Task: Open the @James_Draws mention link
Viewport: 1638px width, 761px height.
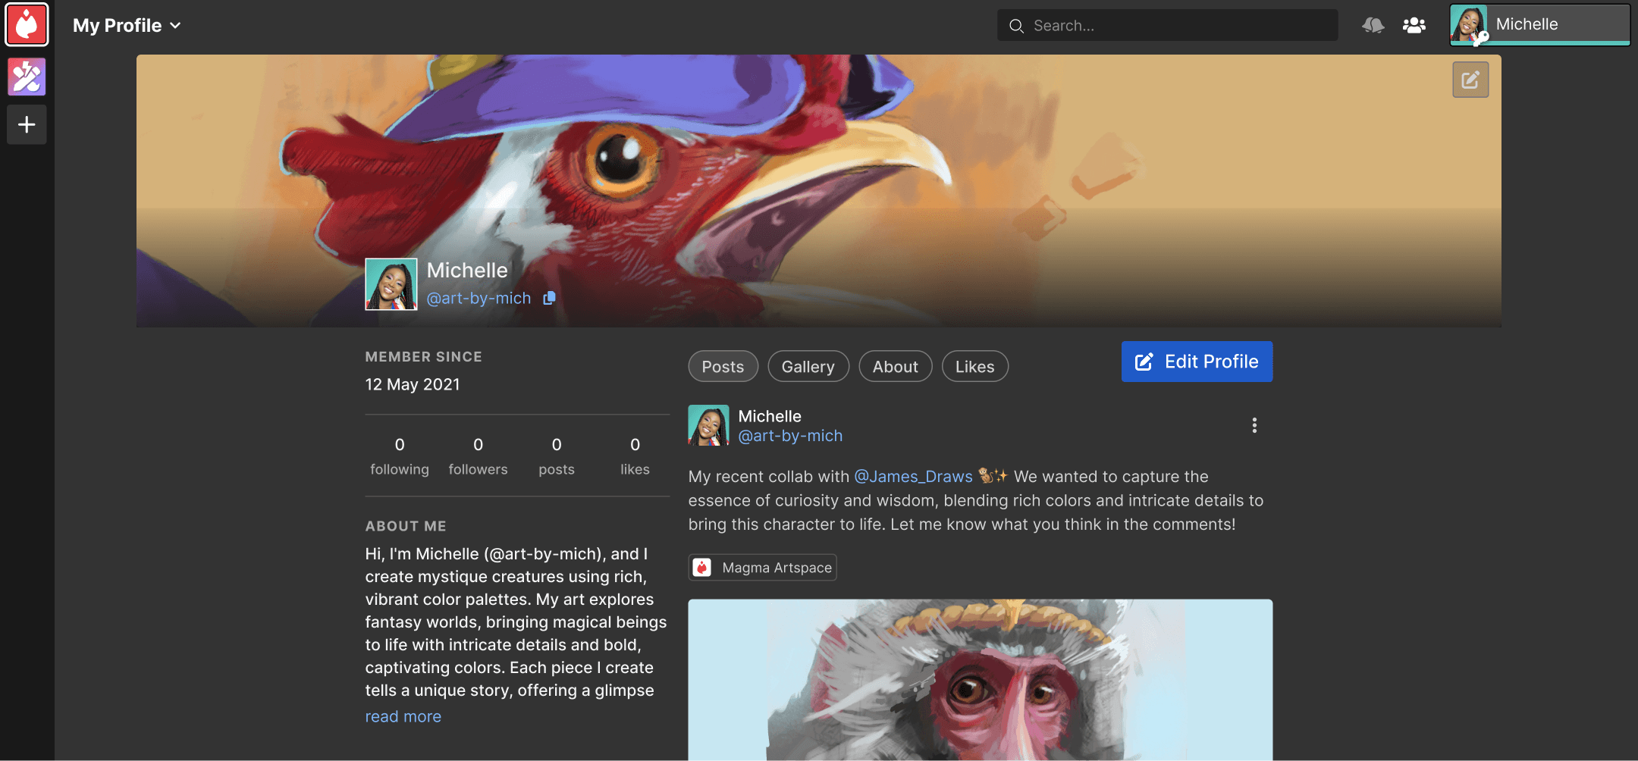Action: 913,477
